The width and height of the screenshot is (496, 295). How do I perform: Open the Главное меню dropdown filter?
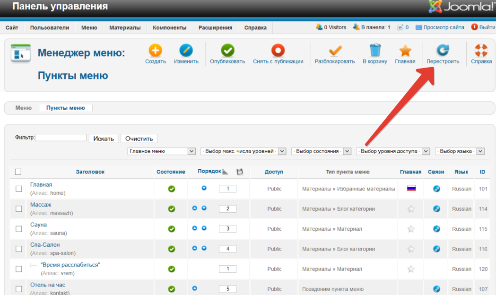161,151
